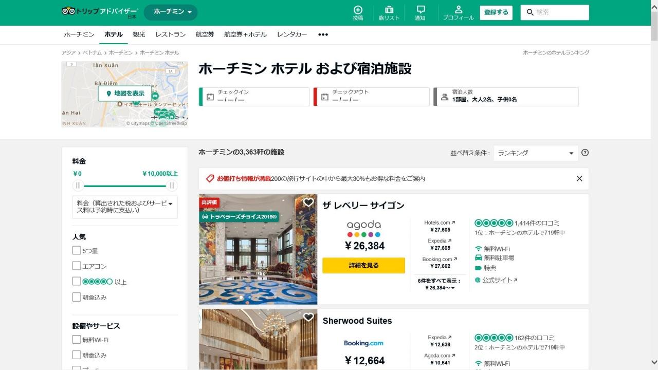Click 詳細を見る for ザ レベリー サイゴン
The image size is (658, 370).
click(x=364, y=265)
